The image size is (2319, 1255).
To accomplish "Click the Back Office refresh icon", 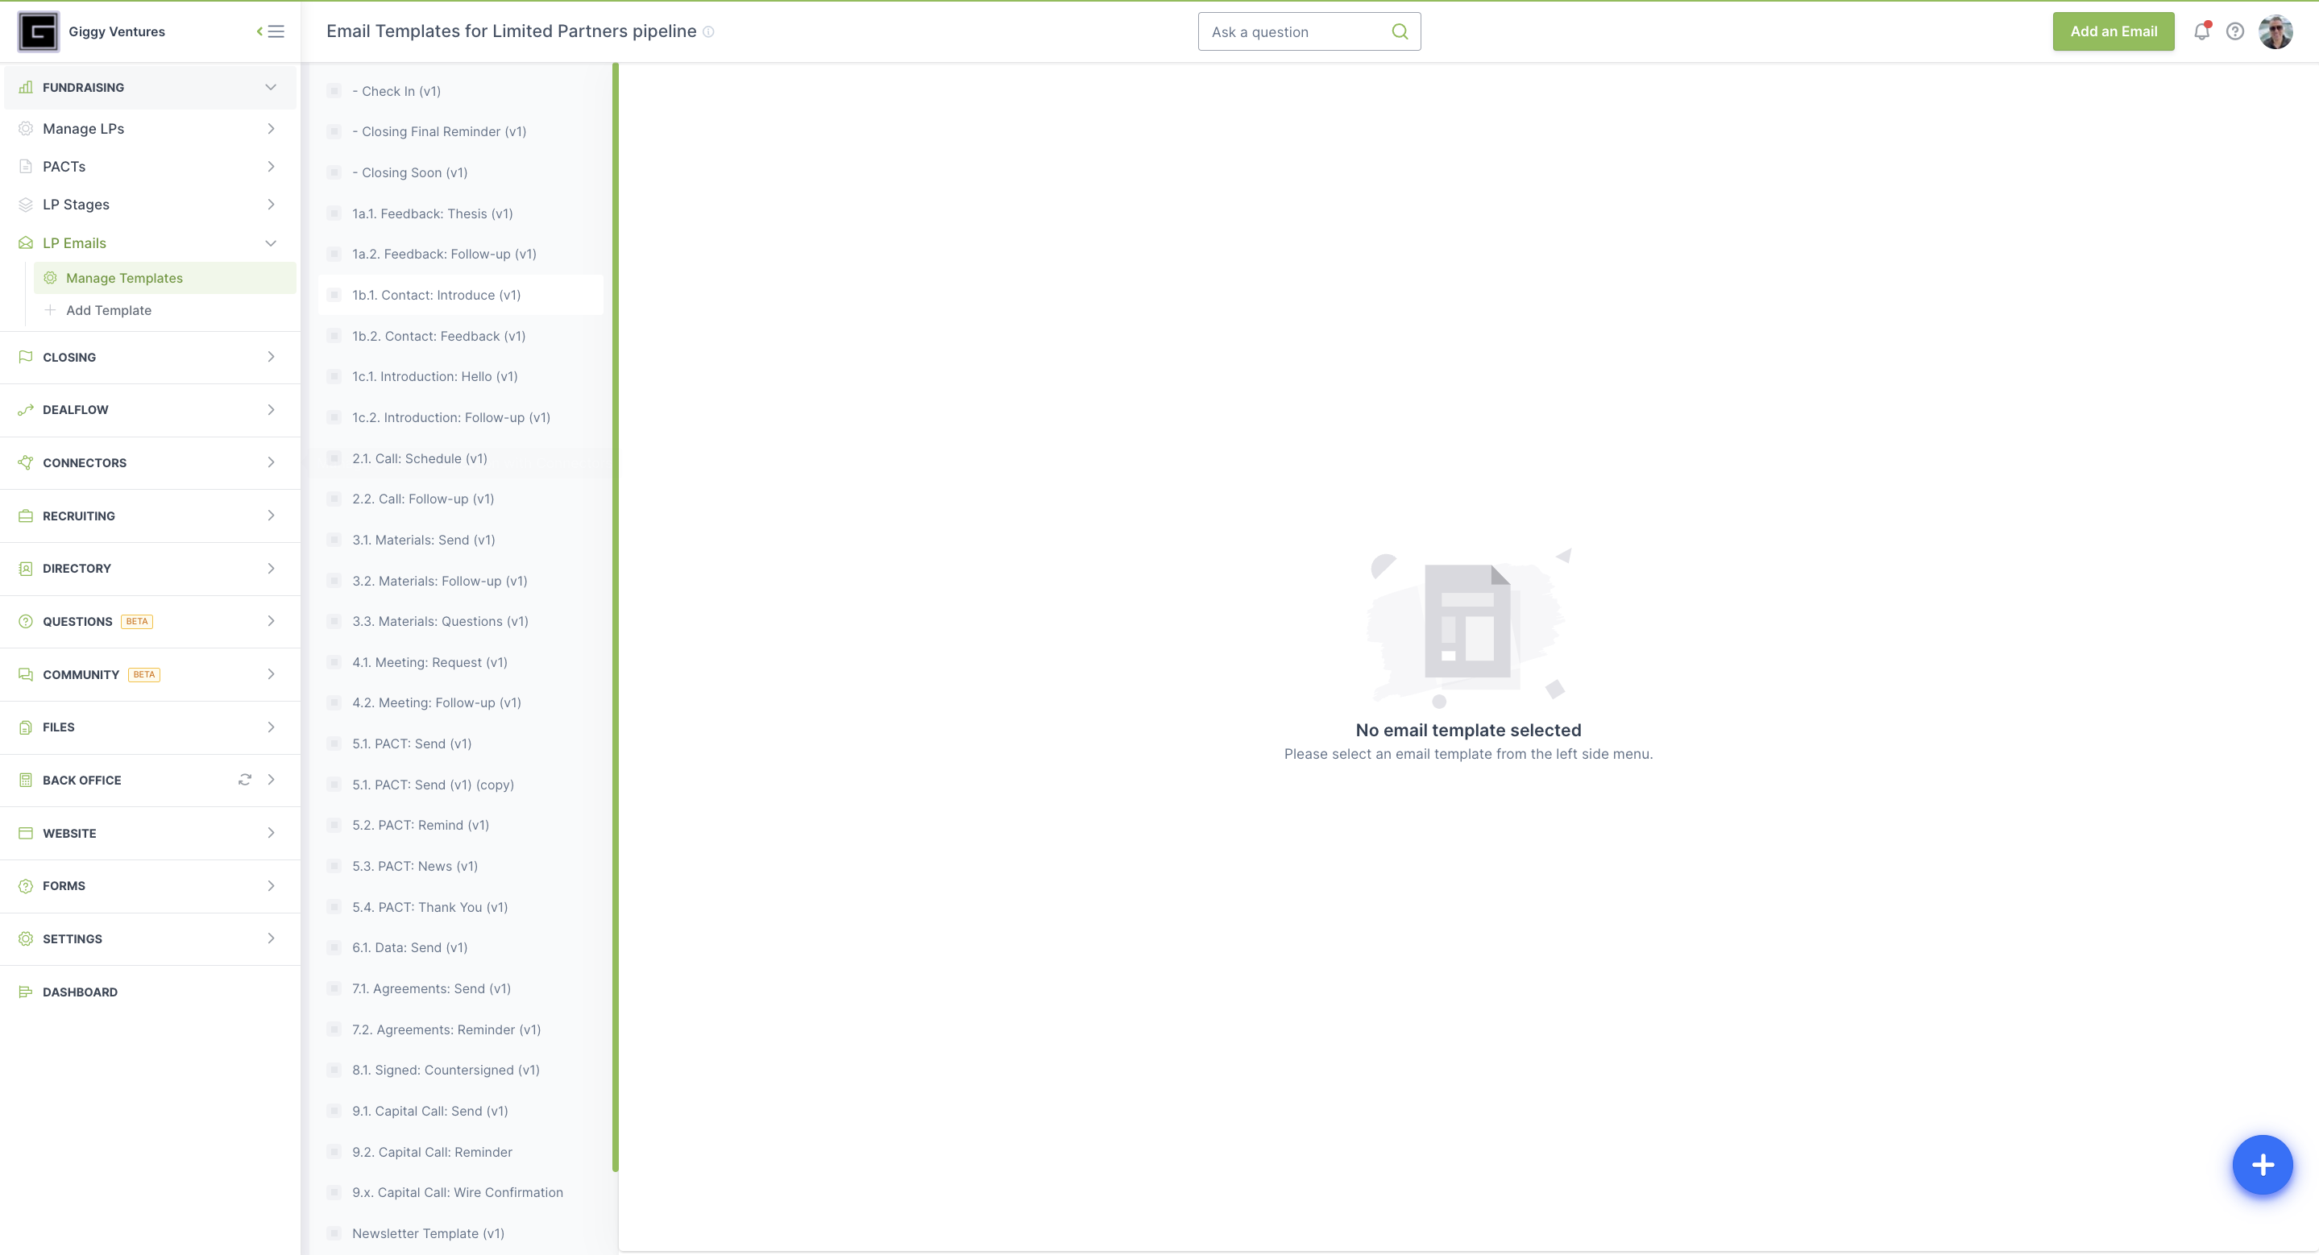I will (x=244, y=779).
